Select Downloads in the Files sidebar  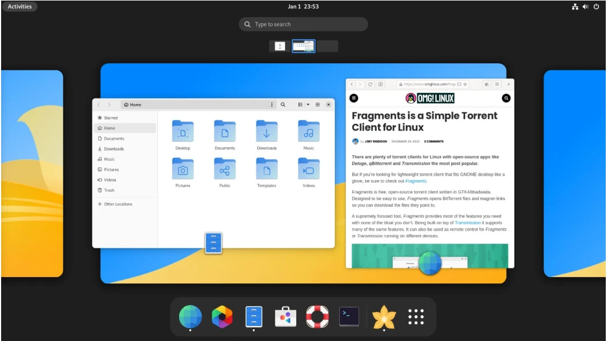(114, 149)
